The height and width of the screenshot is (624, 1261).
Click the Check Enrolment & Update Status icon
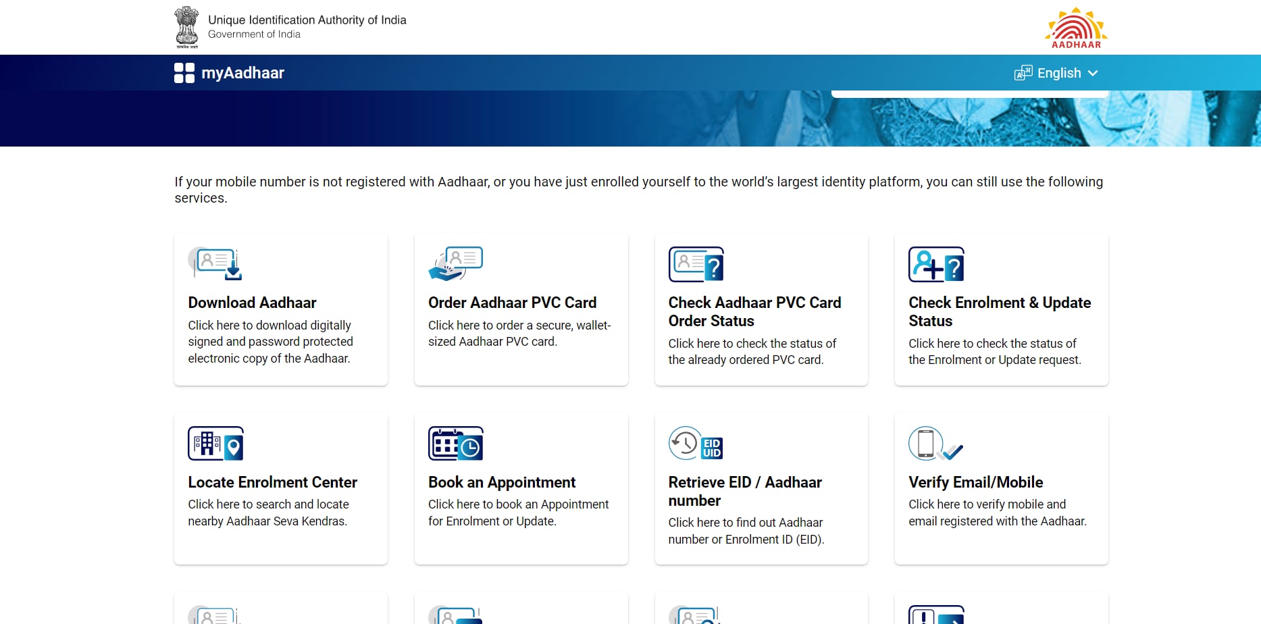[x=936, y=264]
